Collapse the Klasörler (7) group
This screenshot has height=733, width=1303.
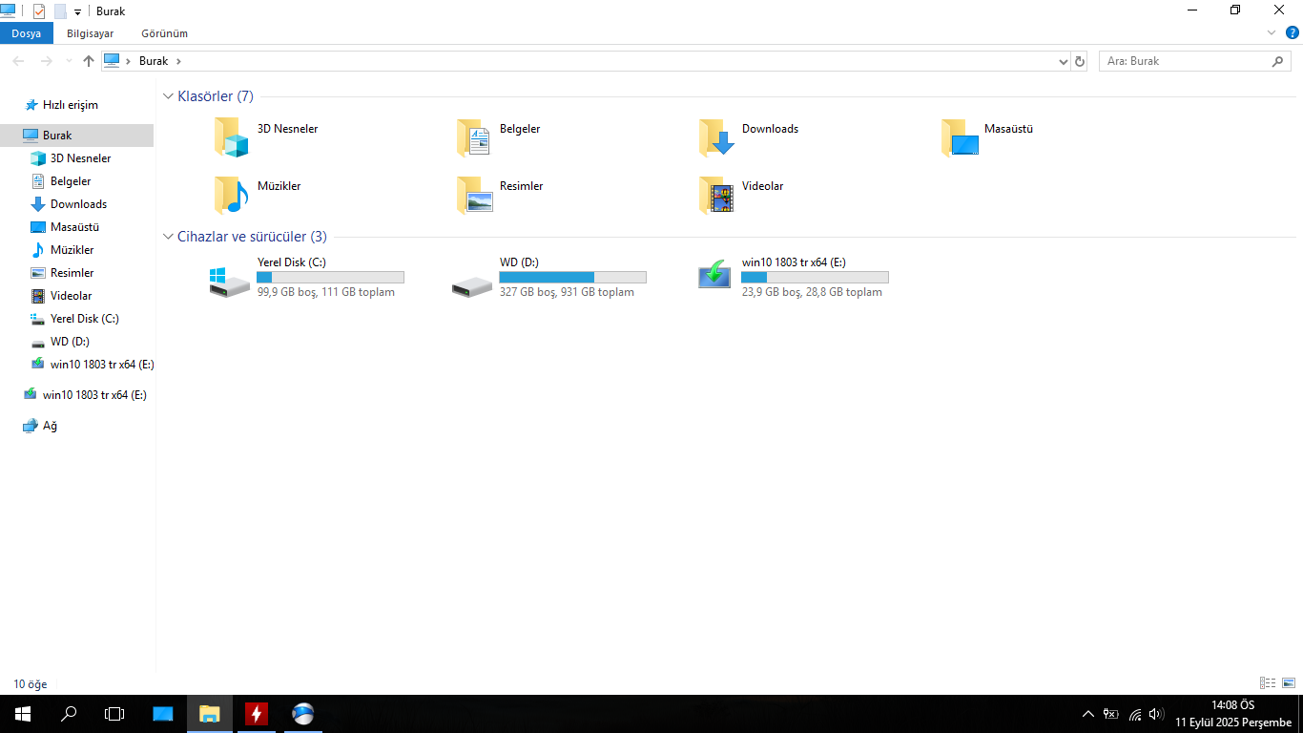169,96
